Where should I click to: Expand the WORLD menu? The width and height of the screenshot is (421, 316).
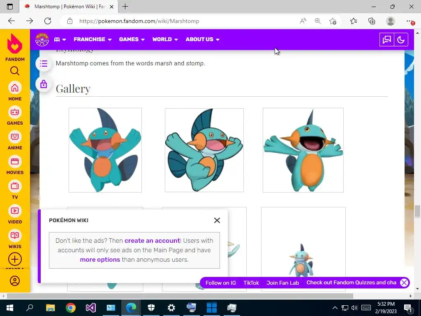(165, 39)
